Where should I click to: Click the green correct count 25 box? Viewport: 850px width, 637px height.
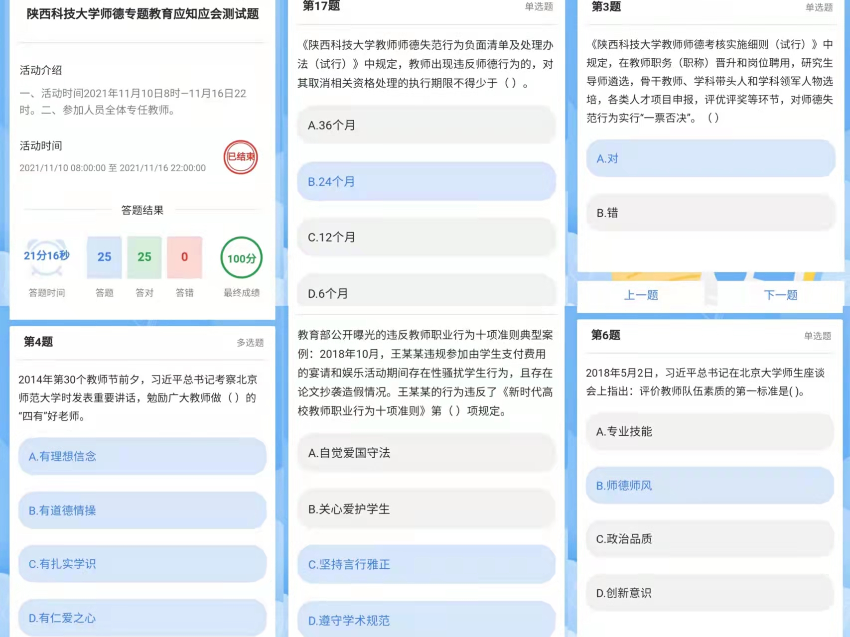(144, 257)
